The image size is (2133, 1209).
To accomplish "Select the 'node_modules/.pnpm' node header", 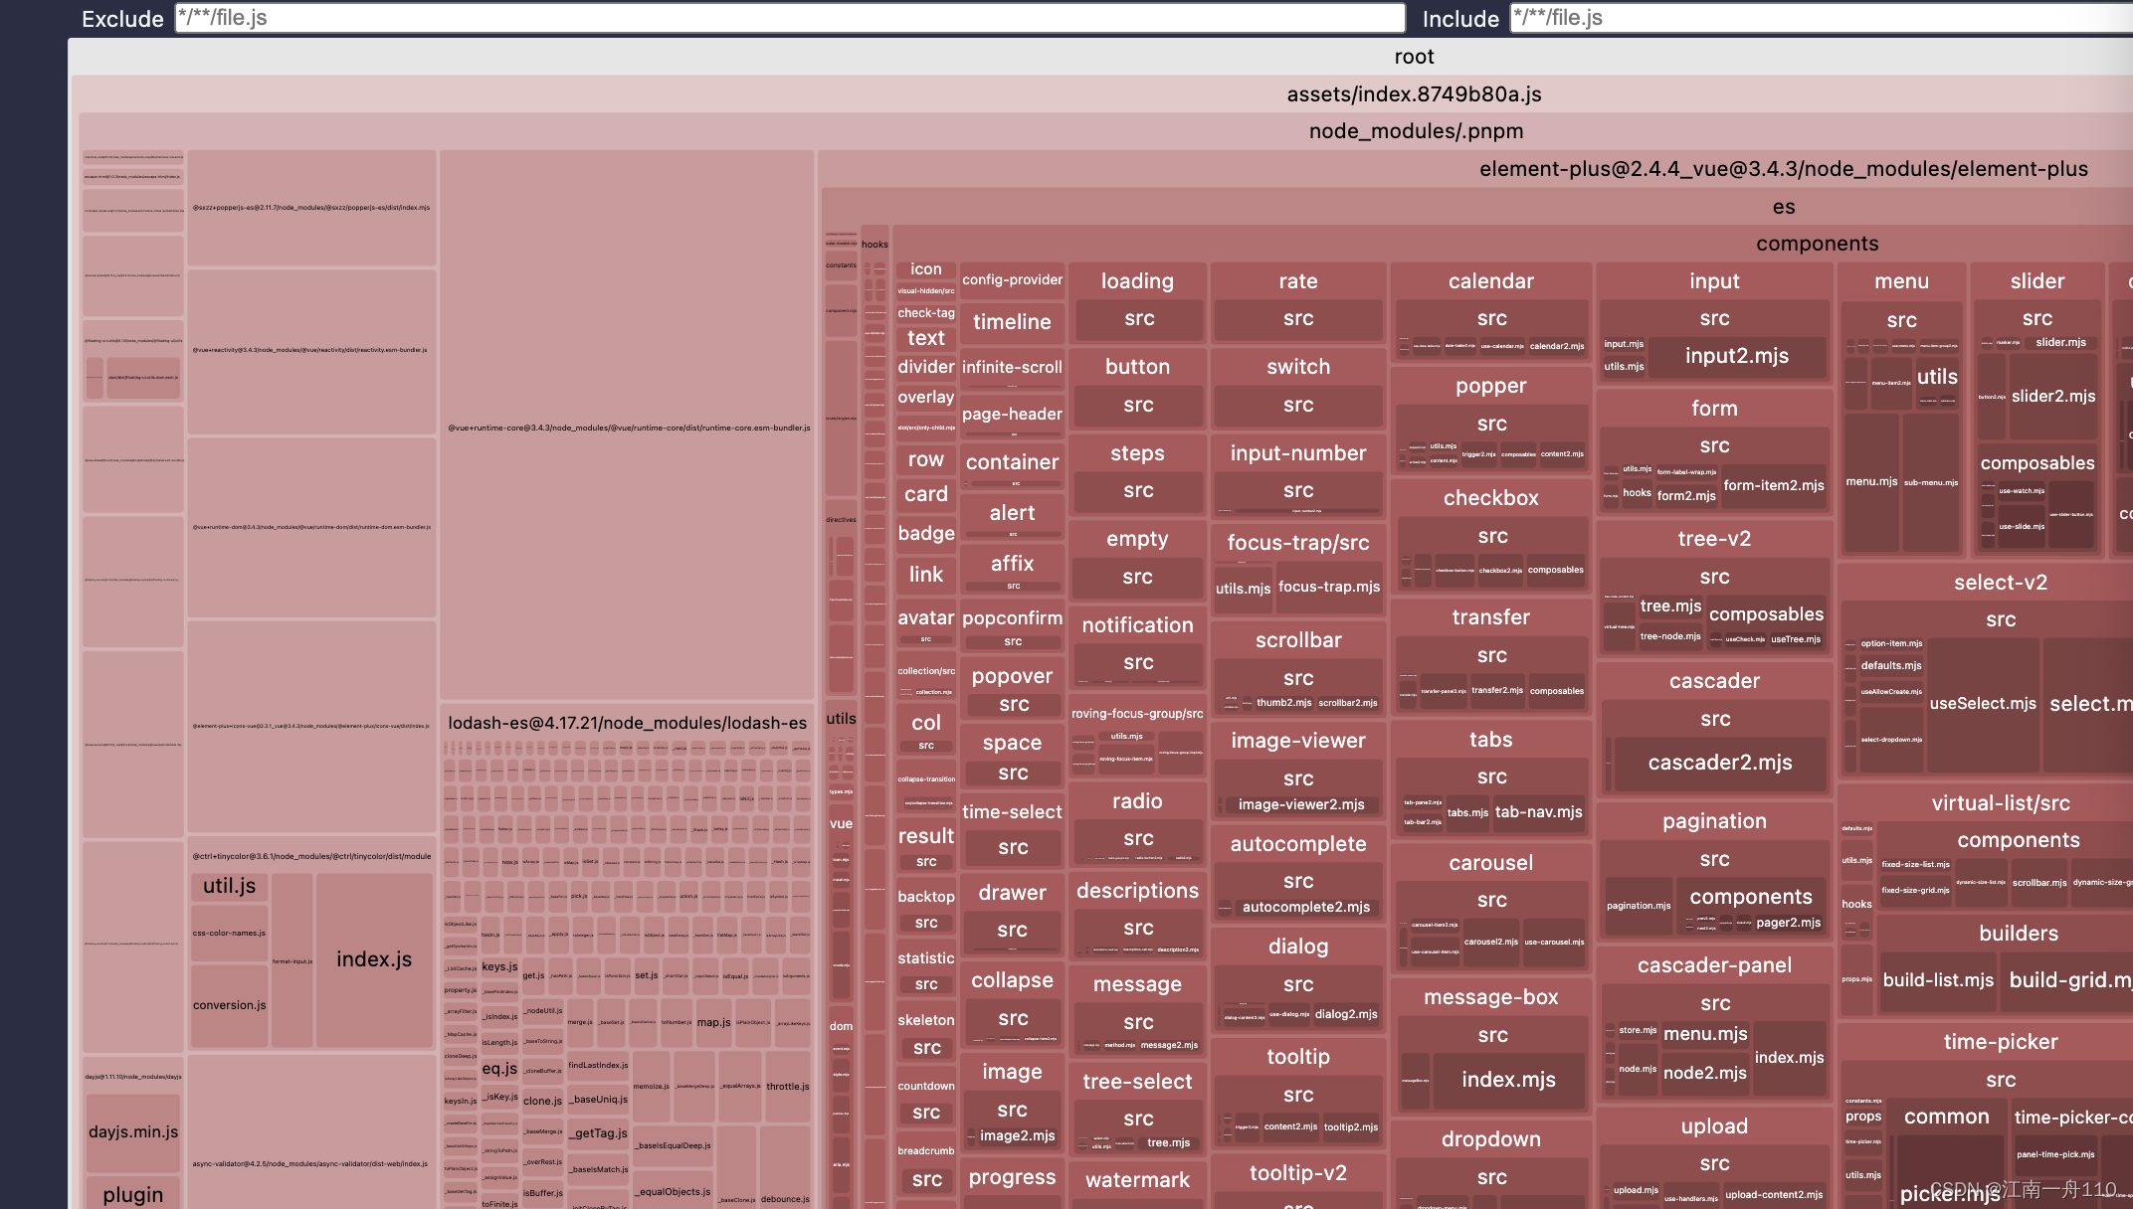I will [x=1416, y=131].
